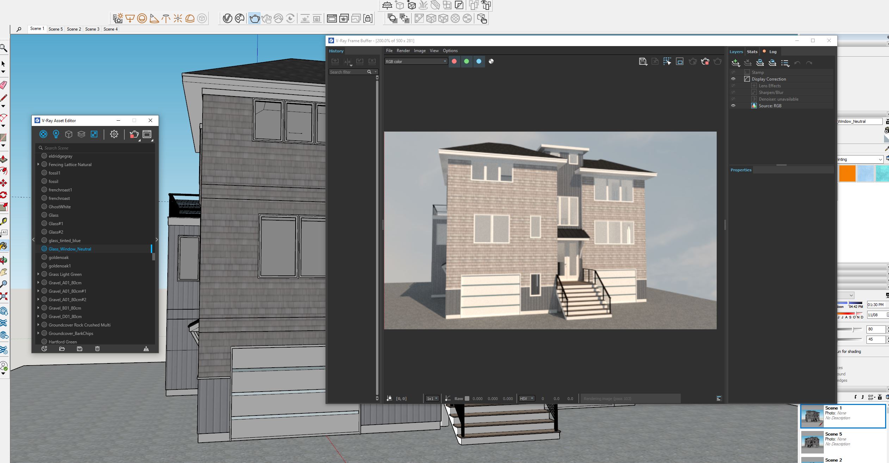Screen dimensions: 889x463
Task: Open Geometry tab in Asset Editor
Action: [x=69, y=134]
